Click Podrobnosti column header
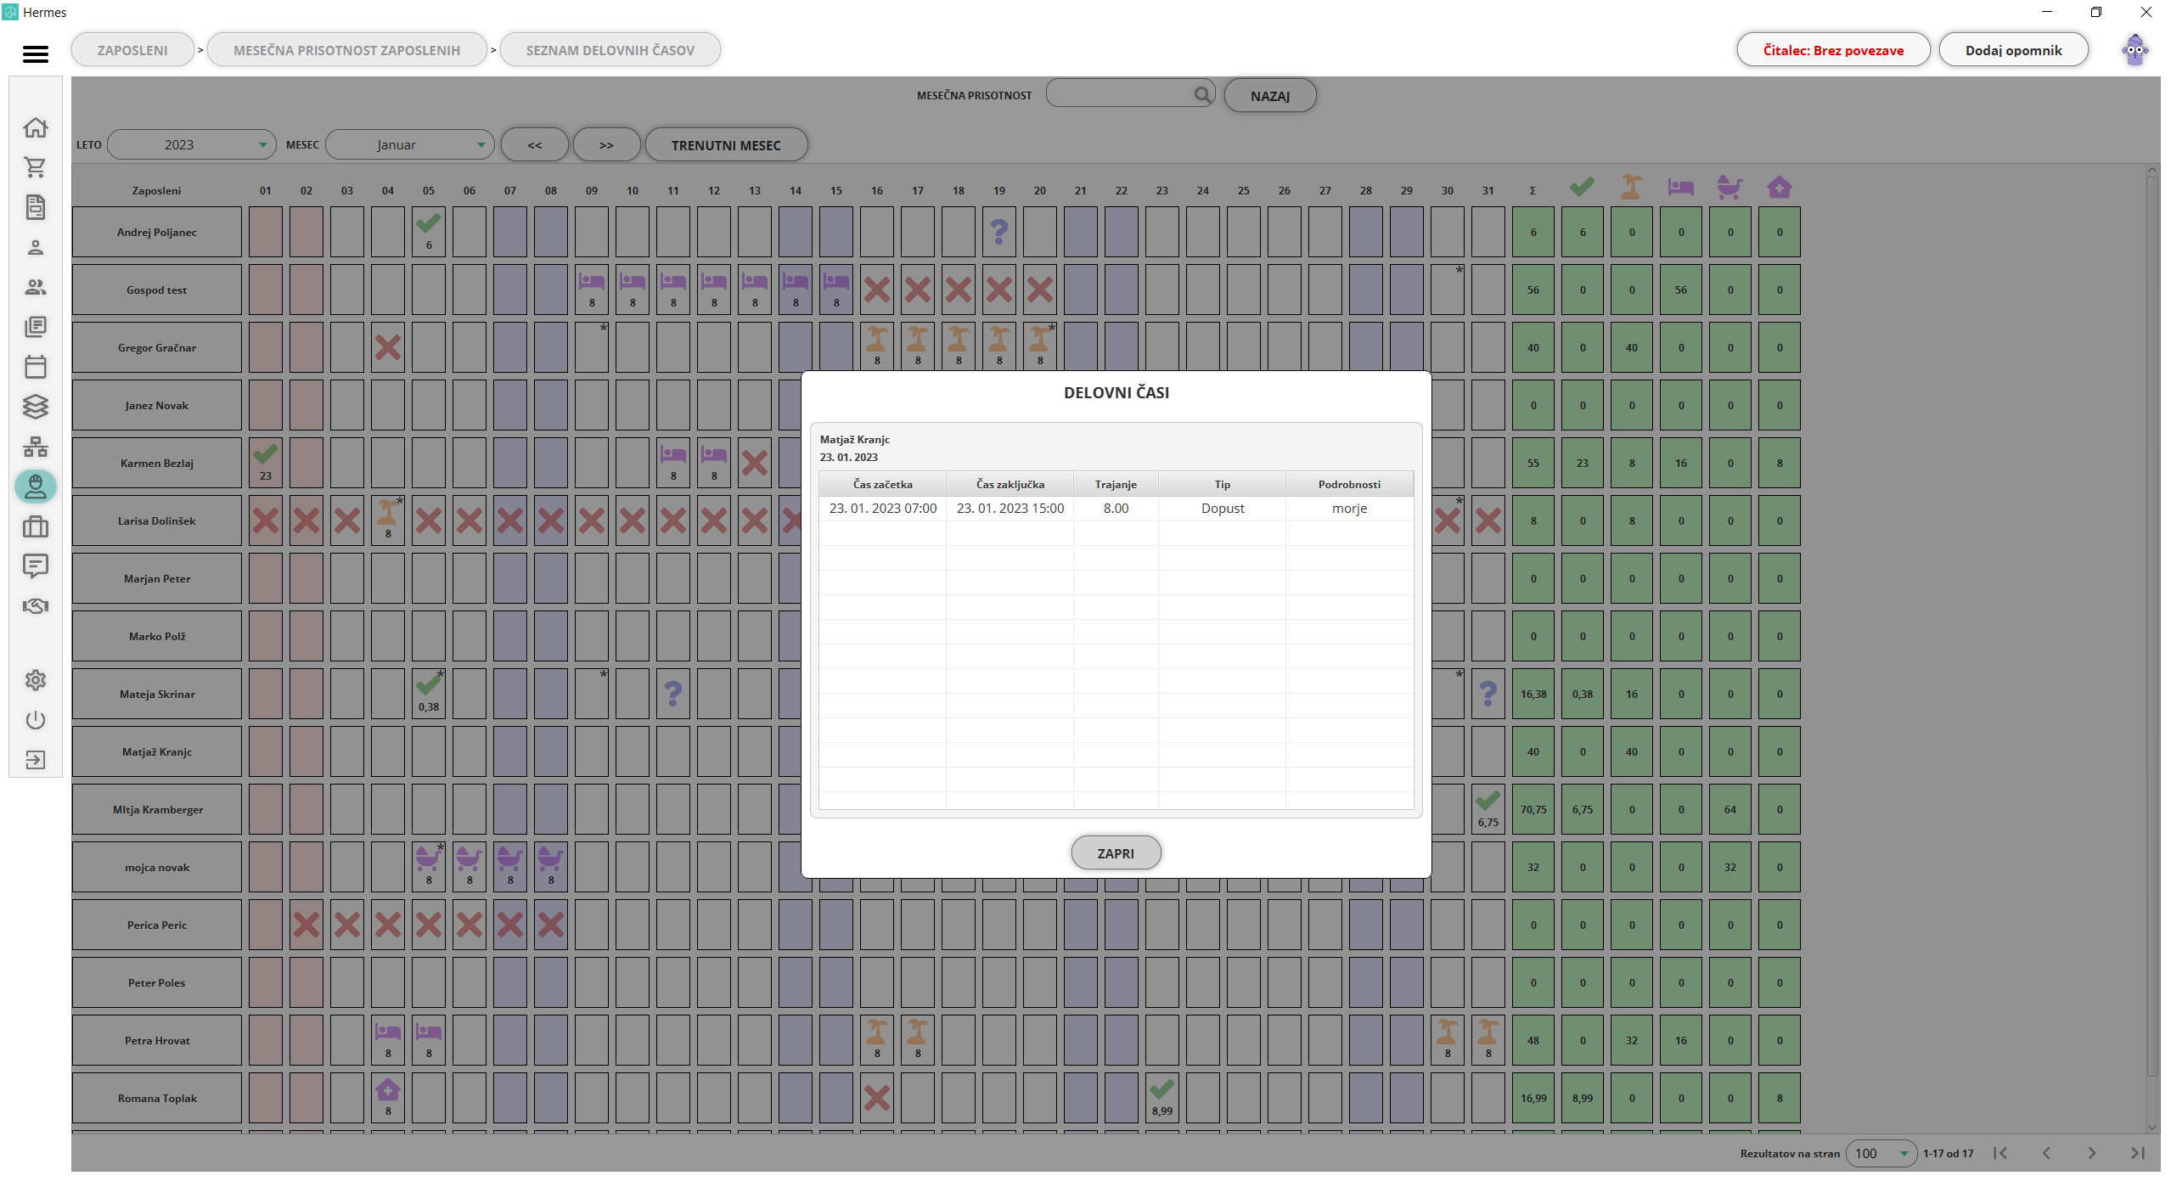Screen dimensions: 2171x1187 [x=1349, y=484]
